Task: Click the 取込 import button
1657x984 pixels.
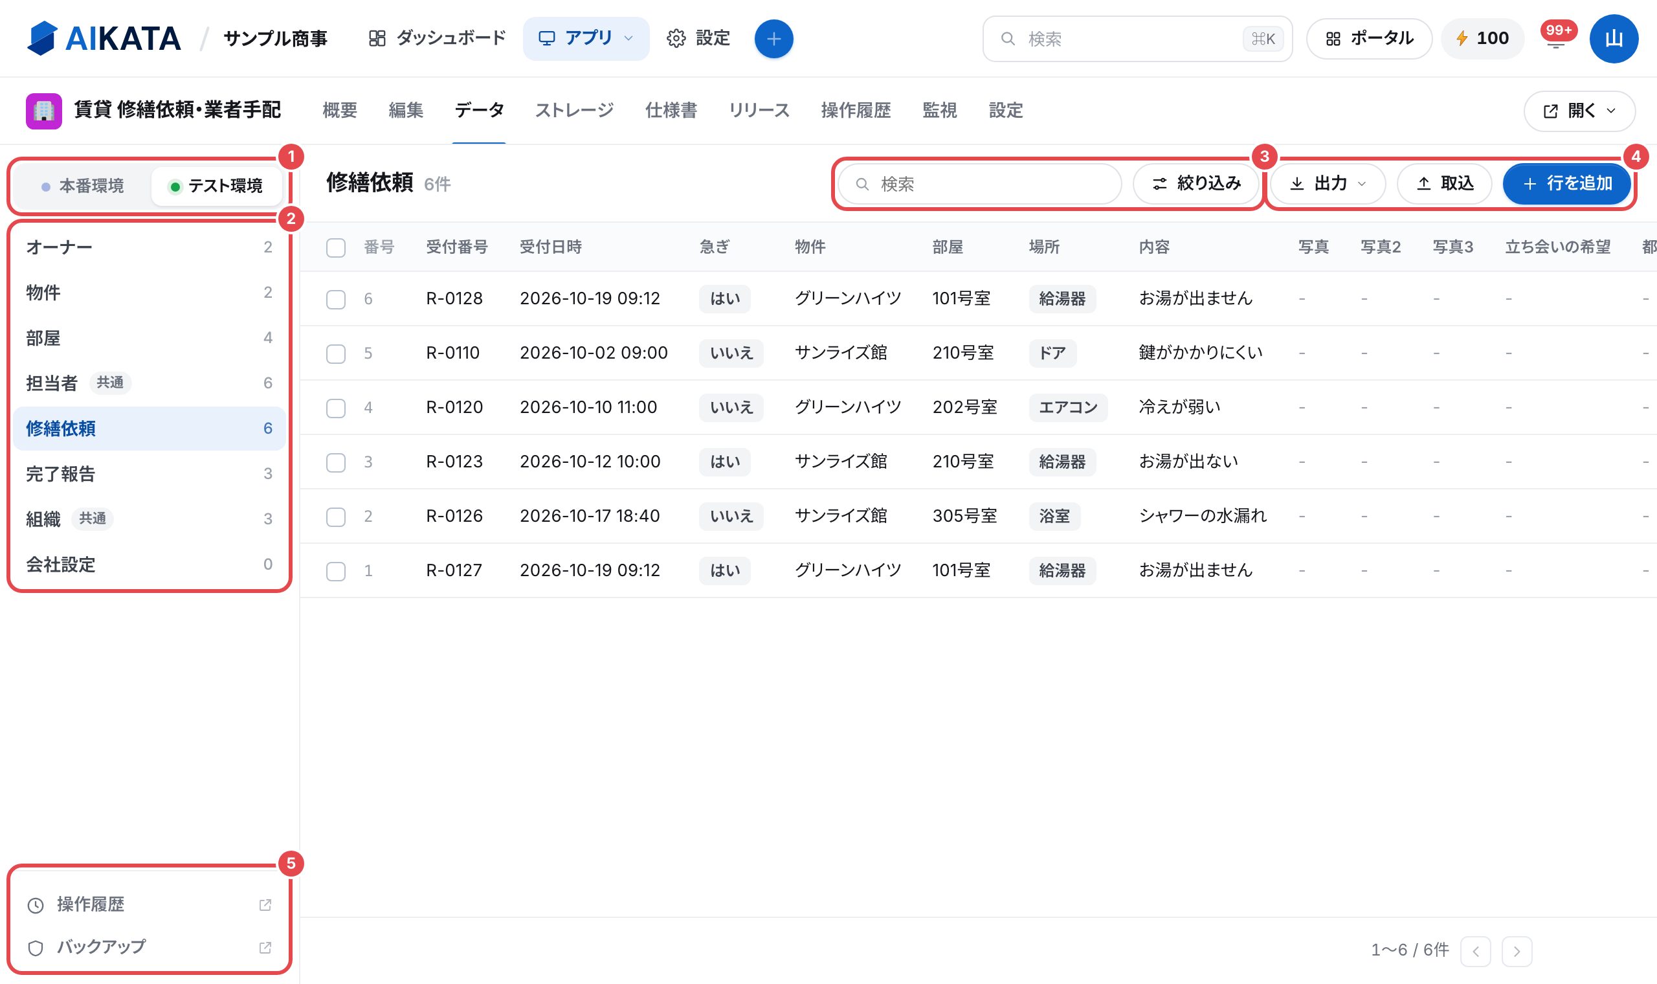Action: point(1444,184)
